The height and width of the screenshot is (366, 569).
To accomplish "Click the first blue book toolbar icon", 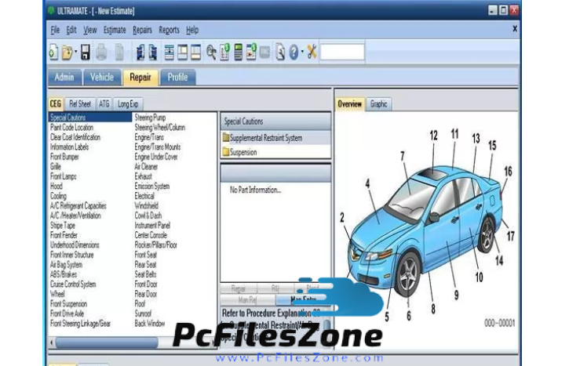I will [x=140, y=53].
